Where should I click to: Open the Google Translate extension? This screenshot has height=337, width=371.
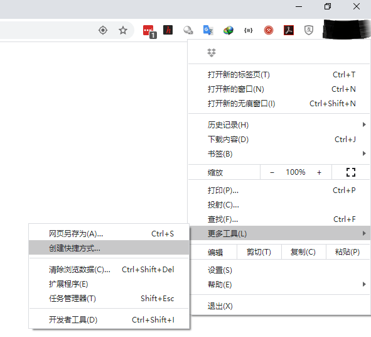click(208, 30)
